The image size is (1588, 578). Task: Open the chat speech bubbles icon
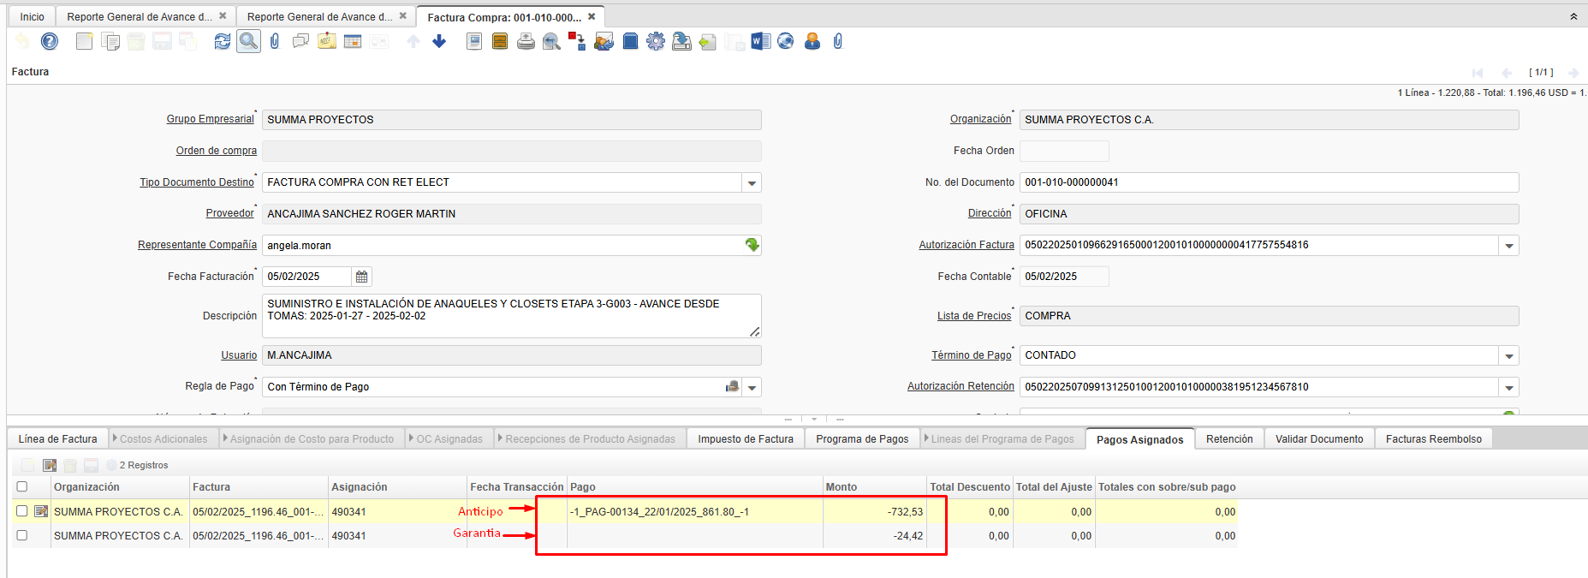(x=300, y=41)
